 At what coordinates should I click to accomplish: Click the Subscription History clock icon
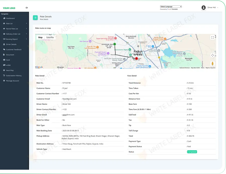click(x=4, y=76)
